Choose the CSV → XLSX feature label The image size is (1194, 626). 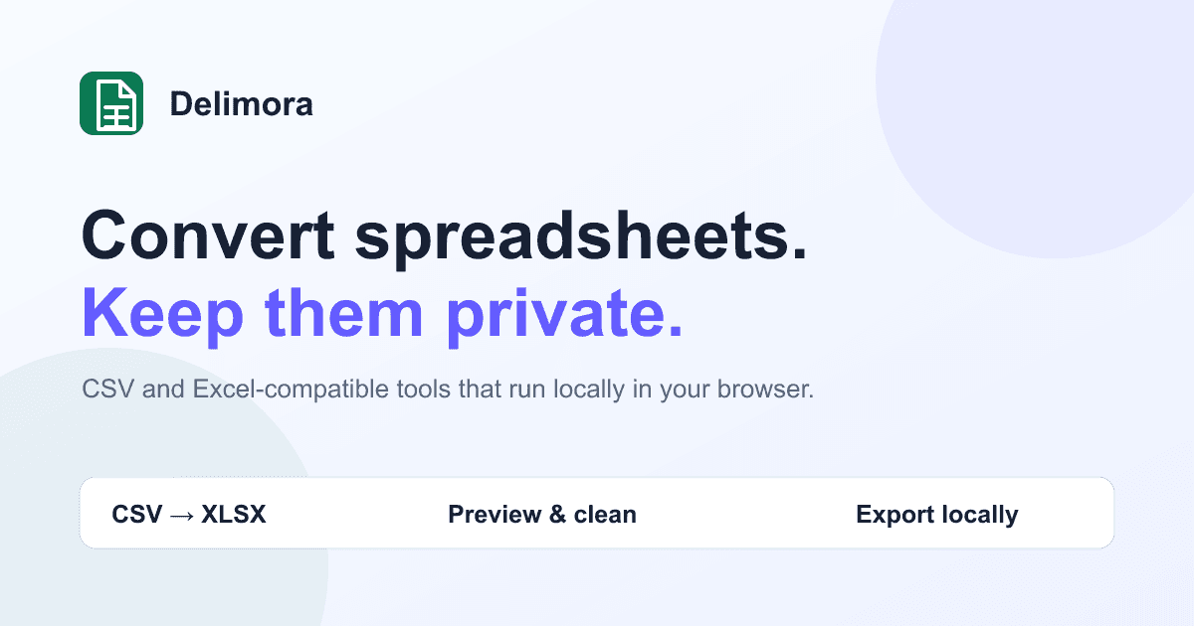pos(189,515)
